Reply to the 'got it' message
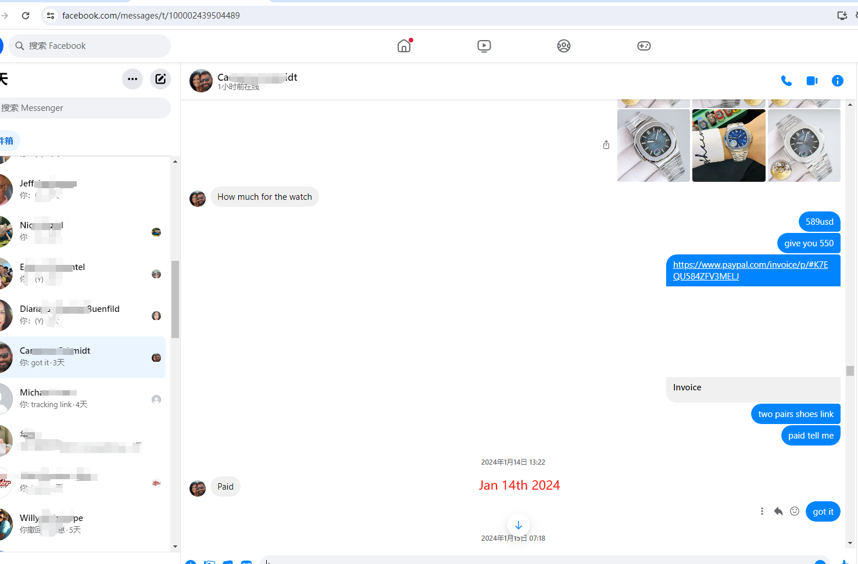The width and height of the screenshot is (858, 564). (778, 511)
